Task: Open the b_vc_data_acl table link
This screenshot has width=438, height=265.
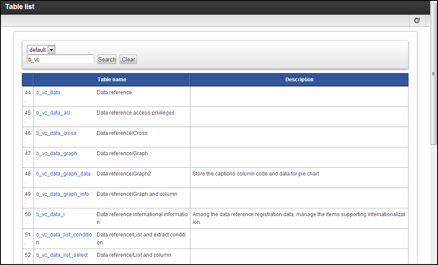Action: coord(53,113)
